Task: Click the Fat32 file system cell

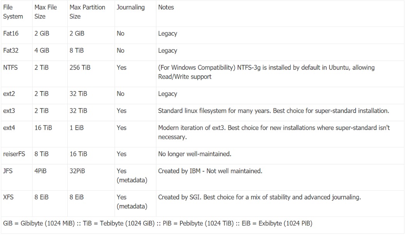Action: pyautogui.click(x=11, y=51)
